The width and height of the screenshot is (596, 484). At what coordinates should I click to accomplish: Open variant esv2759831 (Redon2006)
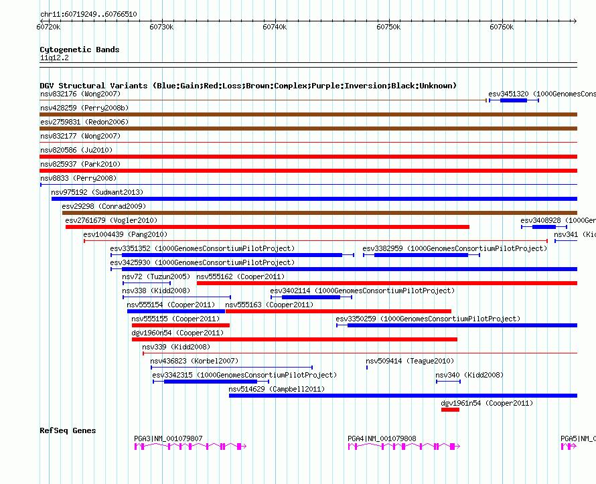(308, 129)
